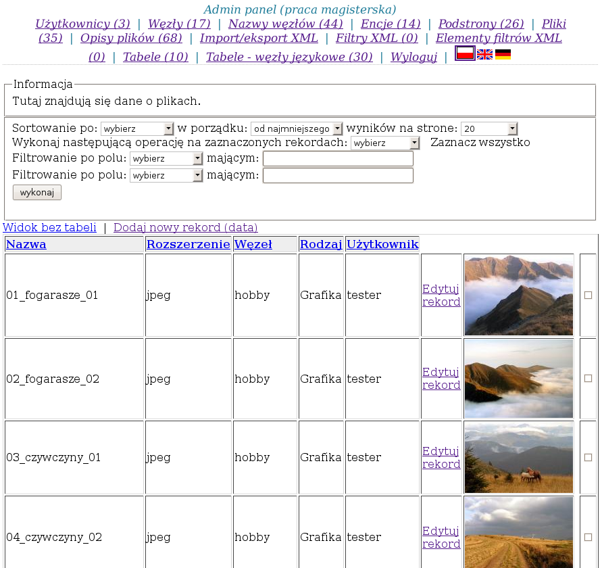This screenshot has height=568, width=602.
Task: Open the 'wyników na stronę' dropdown
Action: tap(489, 128)
